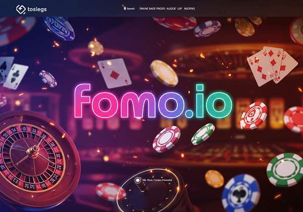Select the white radio button near bottom
The height and width of the screenshot is (212, 303).
[137, 180]
